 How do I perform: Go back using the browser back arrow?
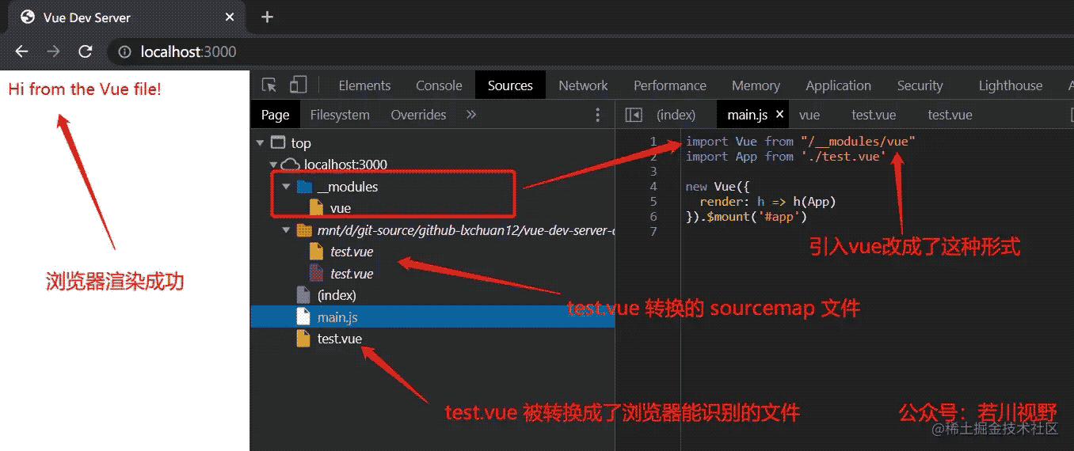[21, 51]
